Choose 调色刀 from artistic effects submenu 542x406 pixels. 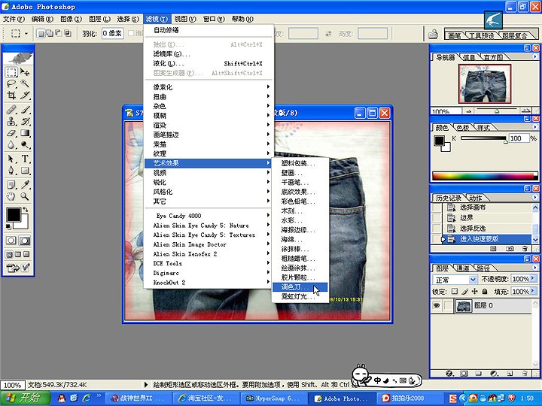point(300,287)
